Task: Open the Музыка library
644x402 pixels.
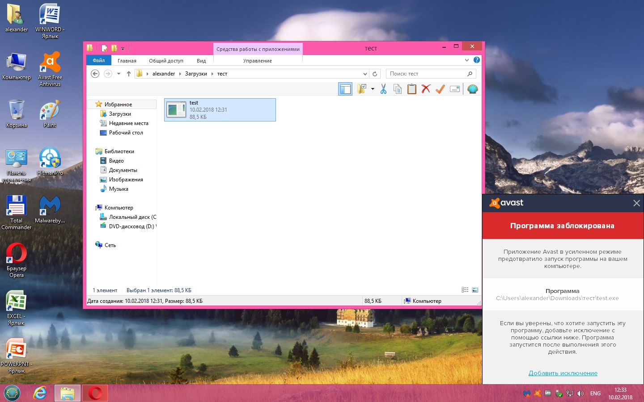Action: coord(119,189)
